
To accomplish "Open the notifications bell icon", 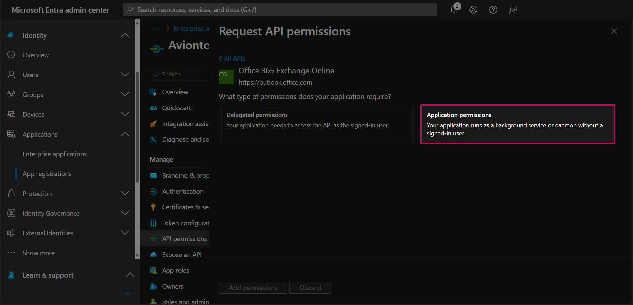I will (454, 10).
